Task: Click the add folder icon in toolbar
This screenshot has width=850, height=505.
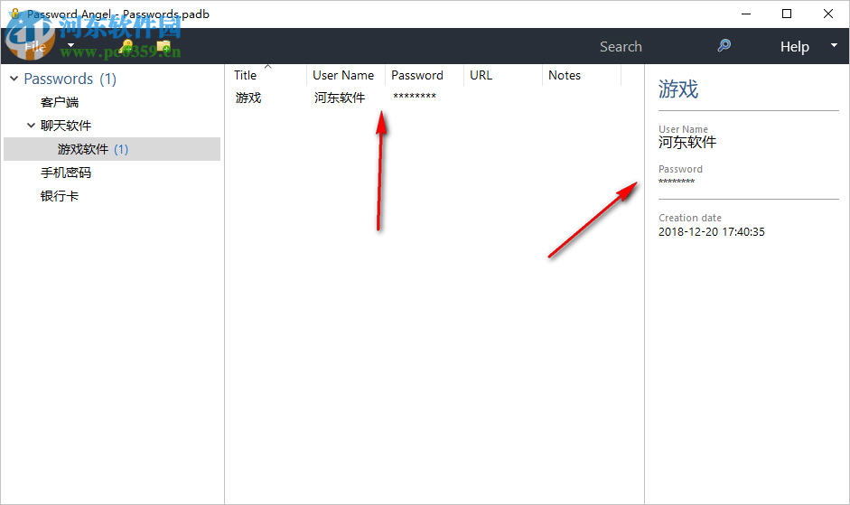Action: (163, 46)
